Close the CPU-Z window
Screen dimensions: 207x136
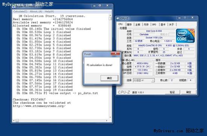pyautogui.click(x=192, y=18)
